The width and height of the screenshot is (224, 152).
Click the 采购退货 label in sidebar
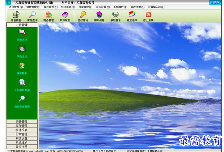click(22, 56)
